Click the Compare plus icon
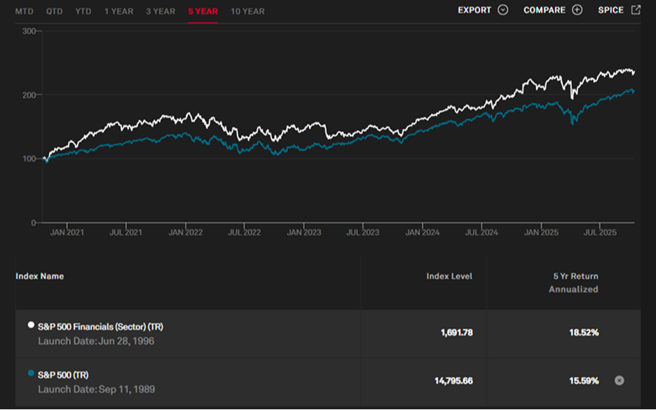This screenshot has width=656, height=410. tap(577, 10)
